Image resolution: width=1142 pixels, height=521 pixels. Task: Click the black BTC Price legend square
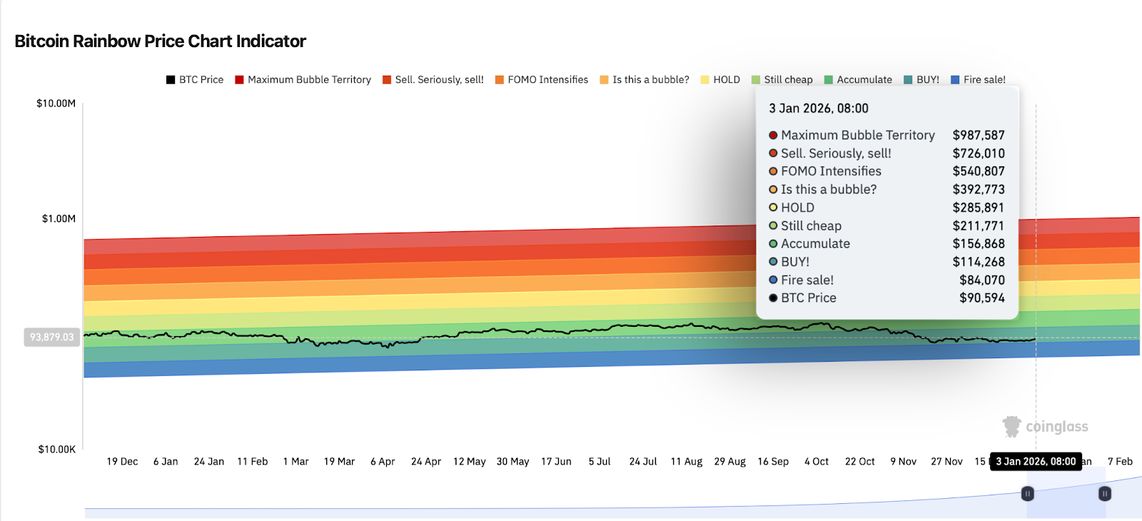[x=171, y=80]
